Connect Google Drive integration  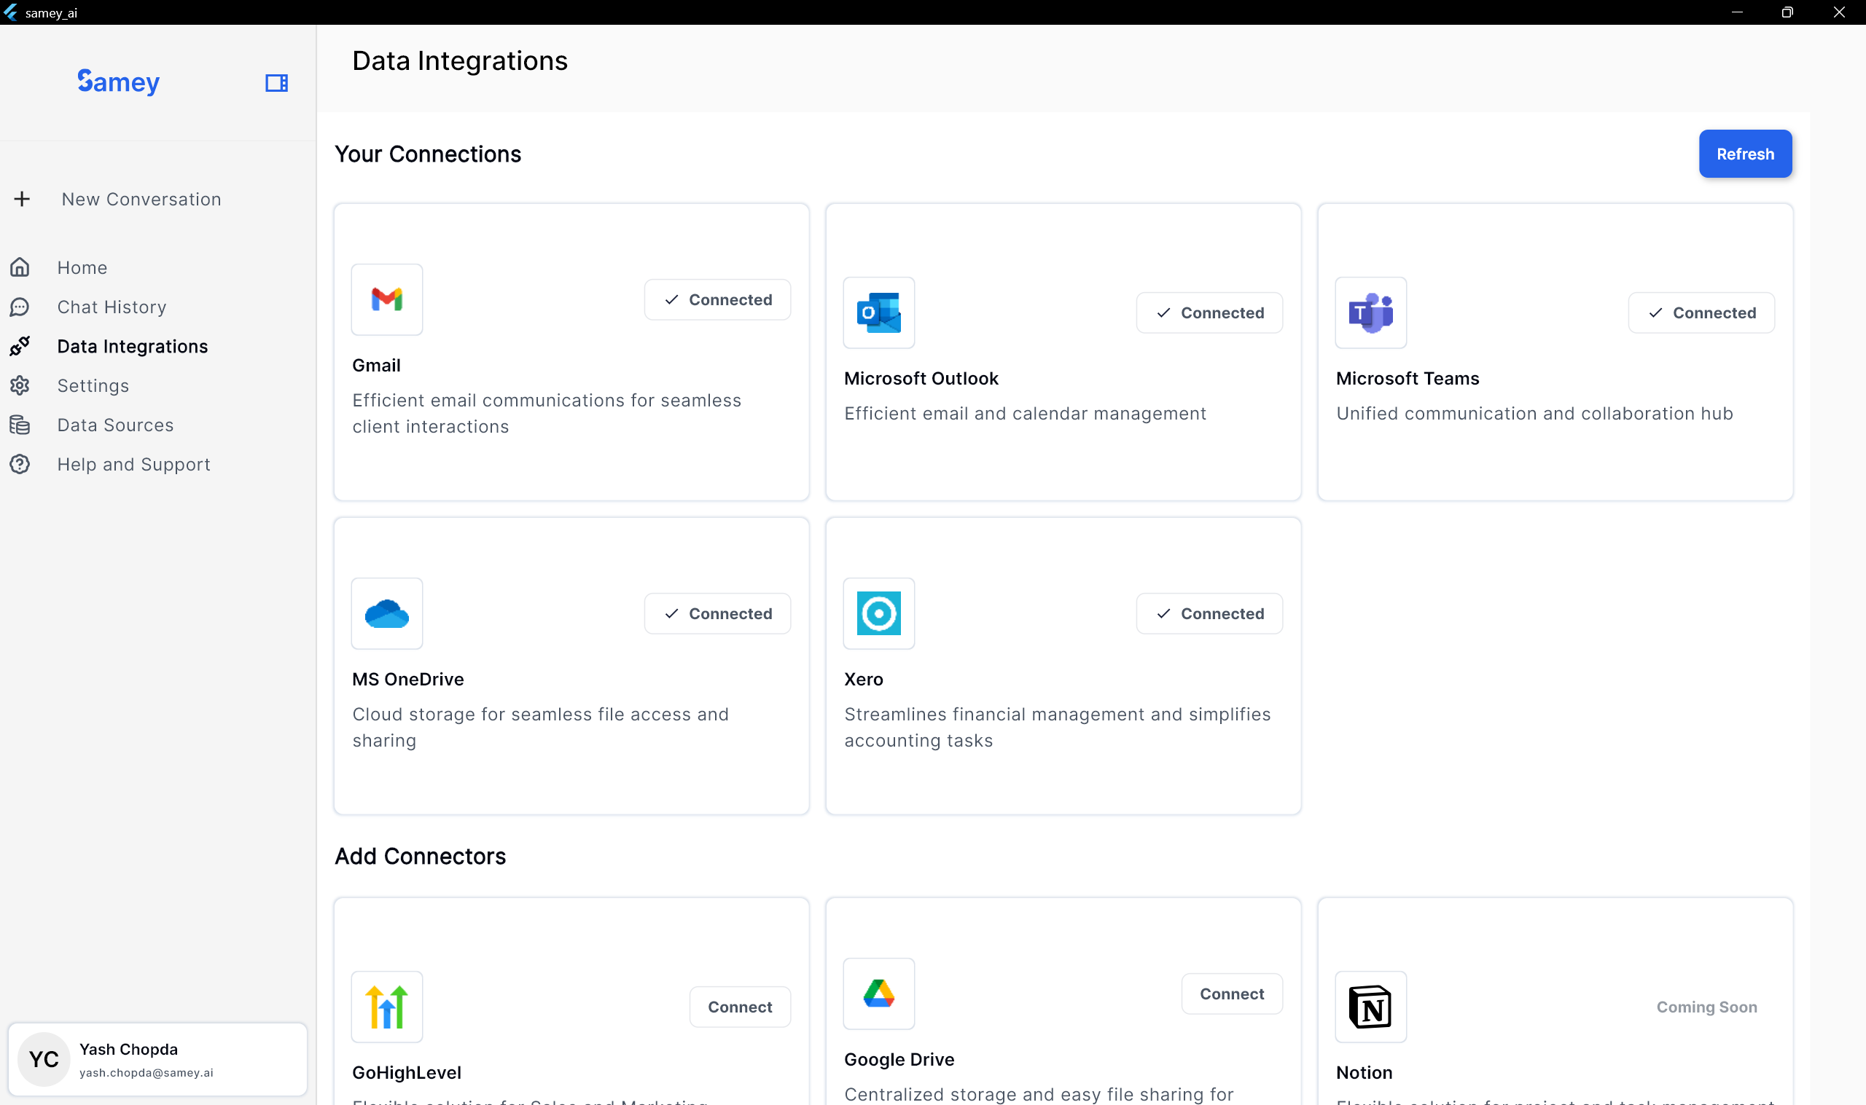point(1232,994)
